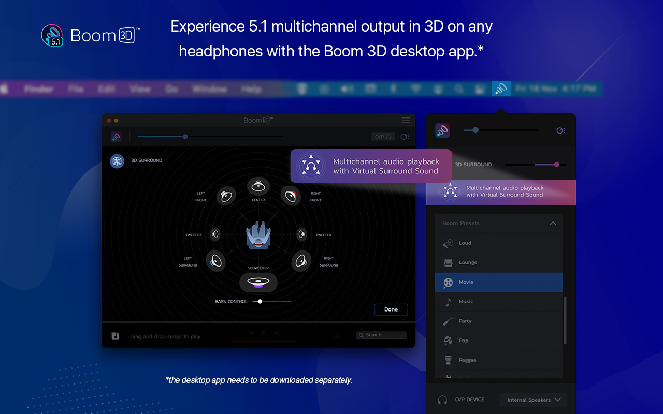This screenshot has height=414, width=663.
Task: Open the Window menu in the menu bar
Action: coord(209,88)
